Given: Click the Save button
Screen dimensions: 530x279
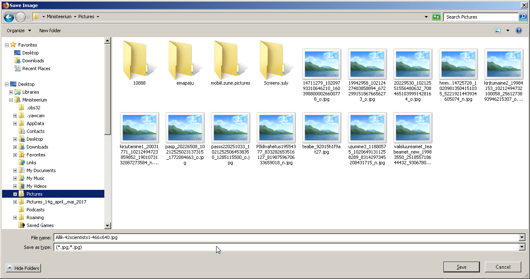Looking at the screenshot, I should 461,267.
